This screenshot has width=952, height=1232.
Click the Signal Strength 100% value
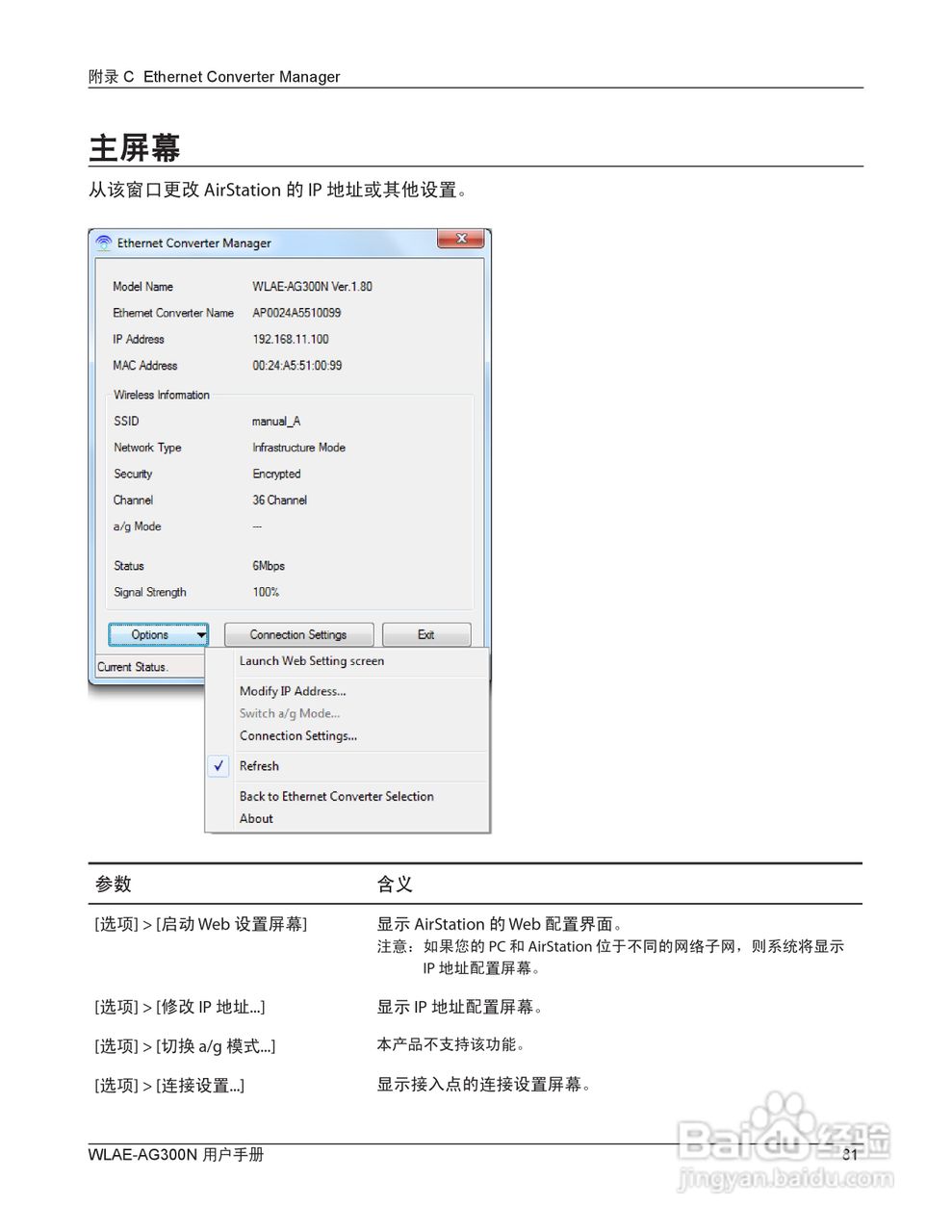tap(266, 592)
